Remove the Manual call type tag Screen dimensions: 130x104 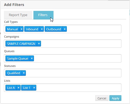click(x=21, y=29)
